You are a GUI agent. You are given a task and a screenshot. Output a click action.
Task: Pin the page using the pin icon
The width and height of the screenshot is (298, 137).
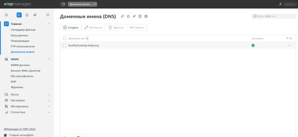click(134, 16)
